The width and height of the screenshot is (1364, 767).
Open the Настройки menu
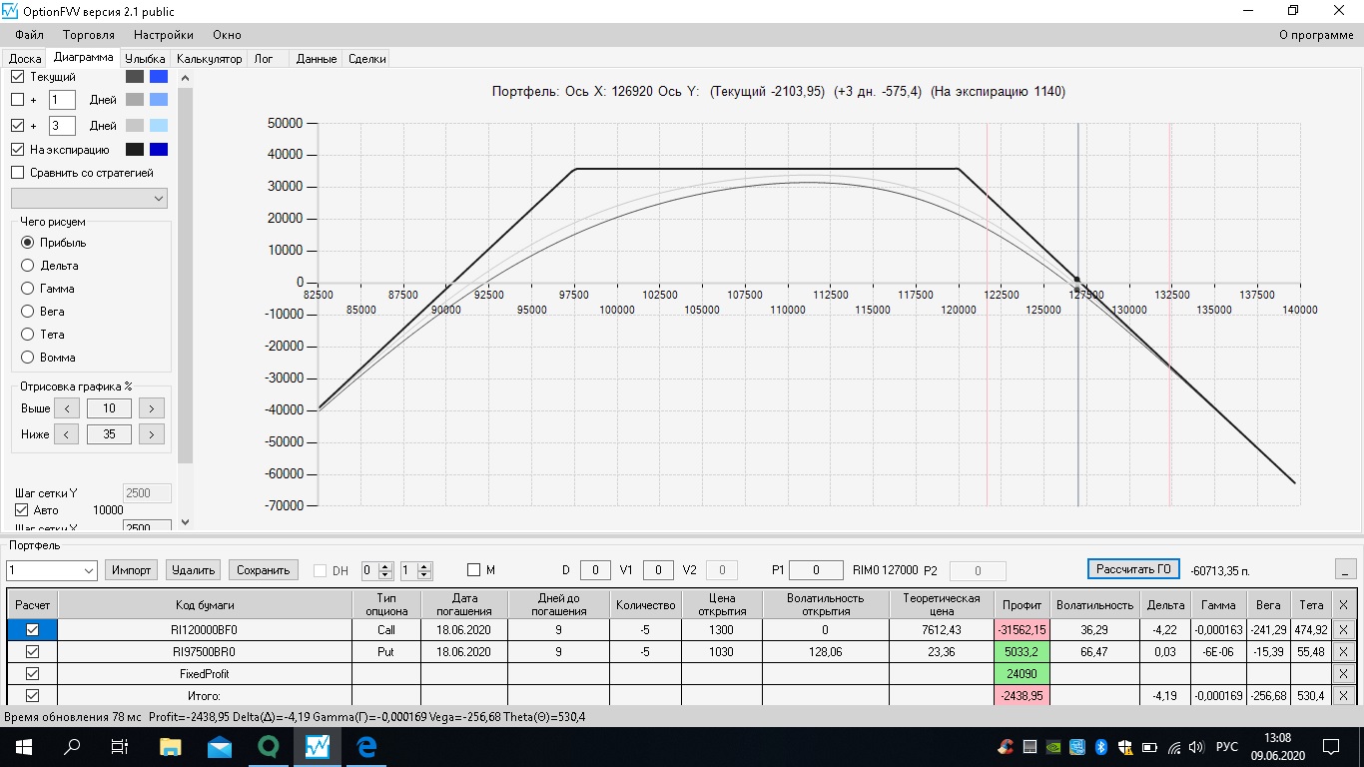click(x=164, y=35)
